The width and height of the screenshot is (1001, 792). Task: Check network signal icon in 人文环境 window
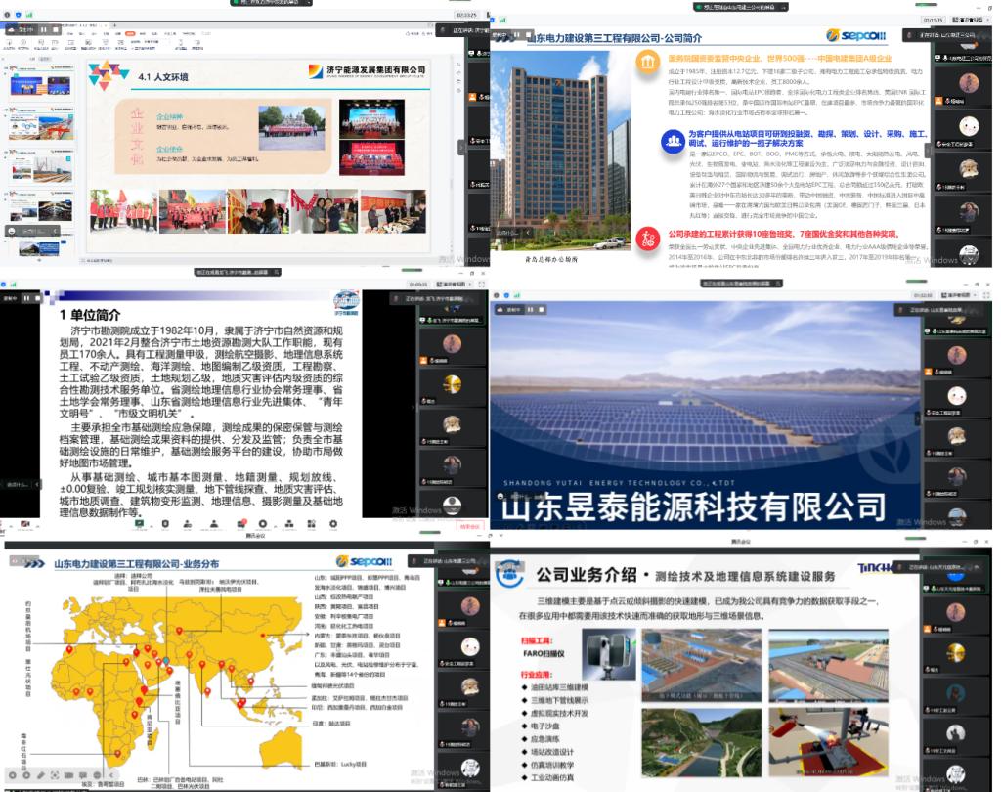click(x=28, y=14)
